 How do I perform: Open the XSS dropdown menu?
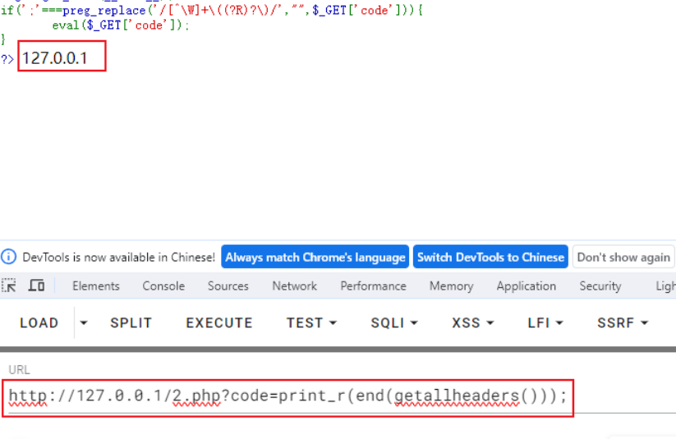472,322
